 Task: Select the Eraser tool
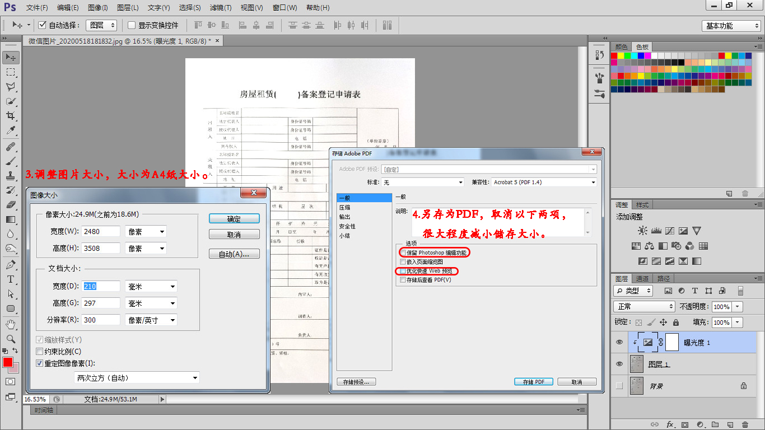(11, 205)
